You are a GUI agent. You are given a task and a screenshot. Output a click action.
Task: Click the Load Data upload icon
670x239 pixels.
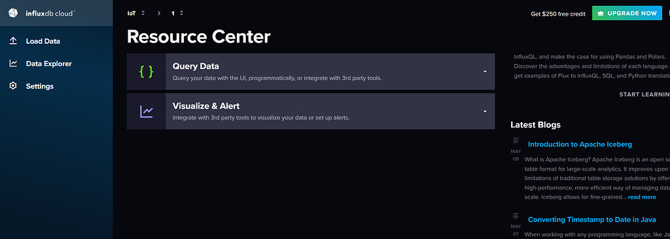(x=13, y=41)
